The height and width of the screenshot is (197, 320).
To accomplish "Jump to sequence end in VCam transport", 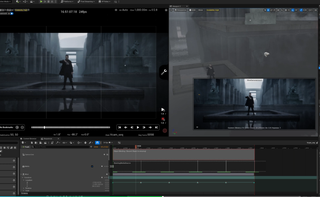I will [x=156, y=127].
